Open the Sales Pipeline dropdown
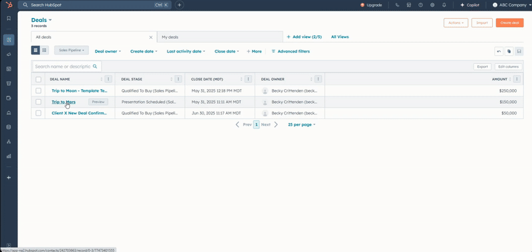This screenshot has width=532, height=252. (72, 50)
